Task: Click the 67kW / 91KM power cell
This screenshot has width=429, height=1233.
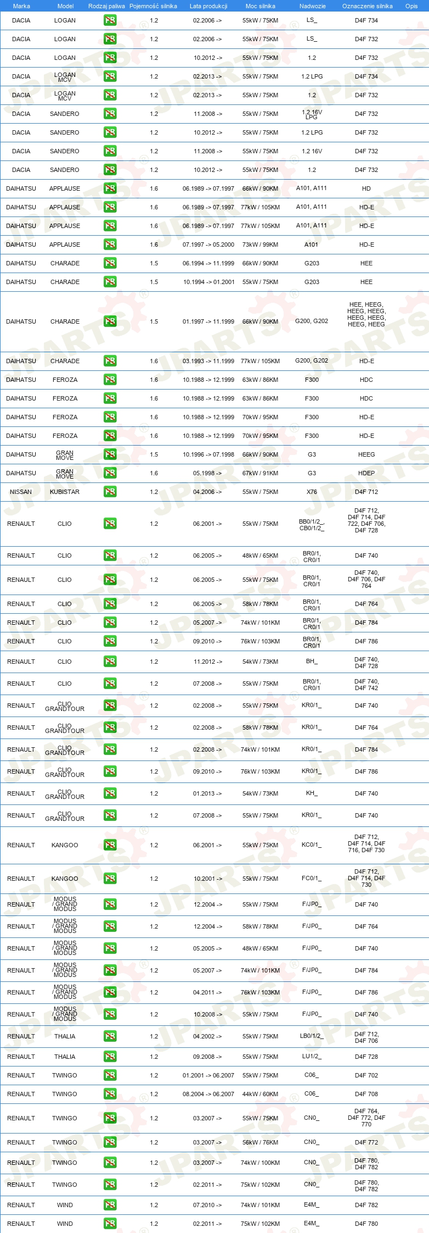Action: pyautogui.click(x=260, y=473)
